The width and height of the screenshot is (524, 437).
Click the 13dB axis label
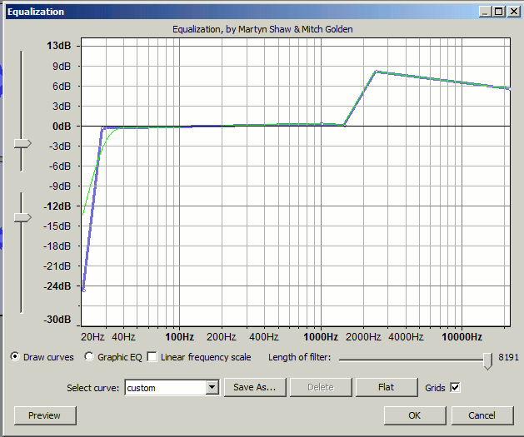(x=59, y=46)
